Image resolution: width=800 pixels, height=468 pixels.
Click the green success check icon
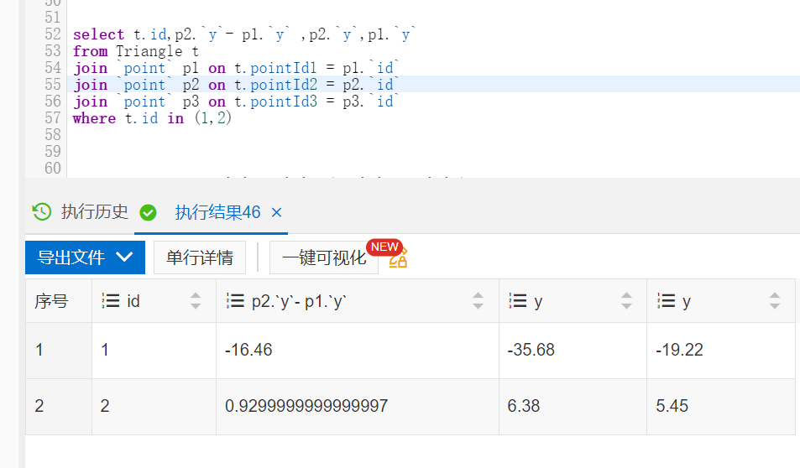tap(148, 212)
